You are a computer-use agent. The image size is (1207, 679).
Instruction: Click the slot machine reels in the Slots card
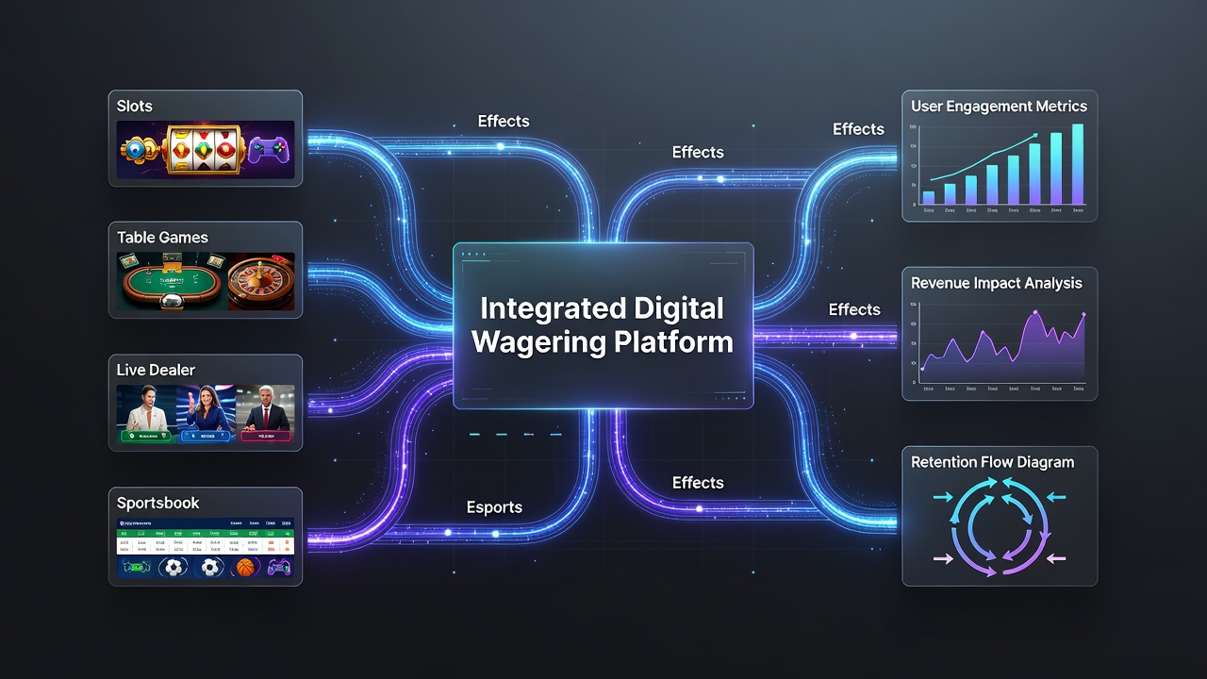coord(206,149)
